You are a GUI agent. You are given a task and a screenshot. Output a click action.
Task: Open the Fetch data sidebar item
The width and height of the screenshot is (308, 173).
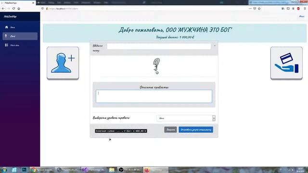[x=20, y=45]
